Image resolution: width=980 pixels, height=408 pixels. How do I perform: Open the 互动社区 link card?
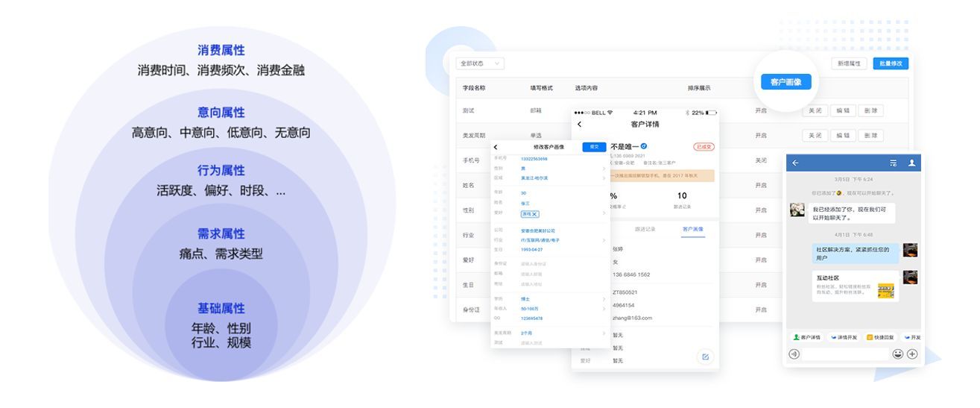[x=856, y=286]
